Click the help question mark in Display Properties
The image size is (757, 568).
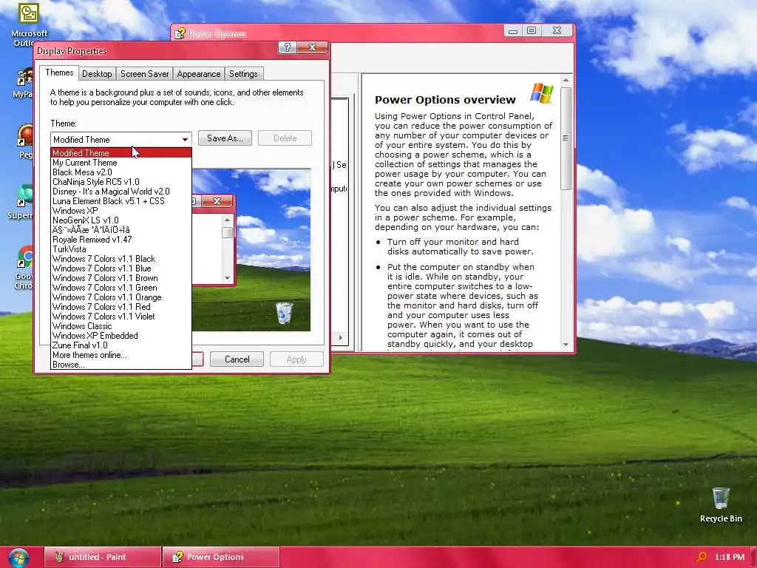(x=288, y=47)
